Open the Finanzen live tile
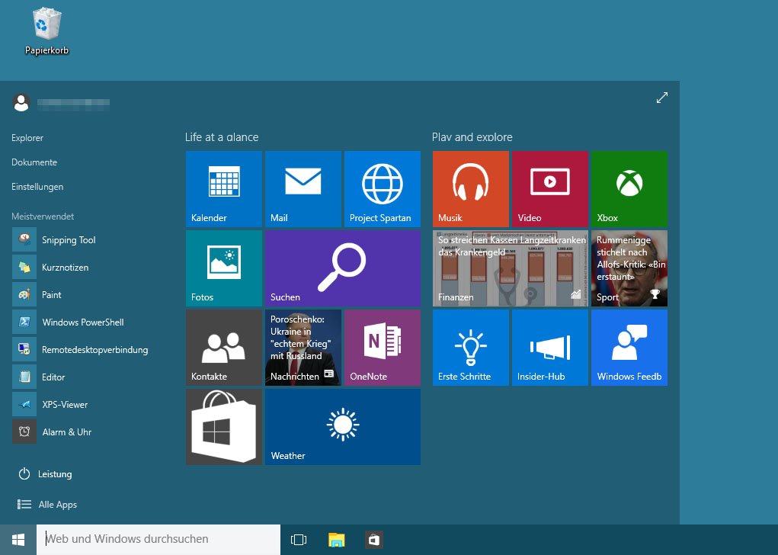778x555 pixels. 511,268
